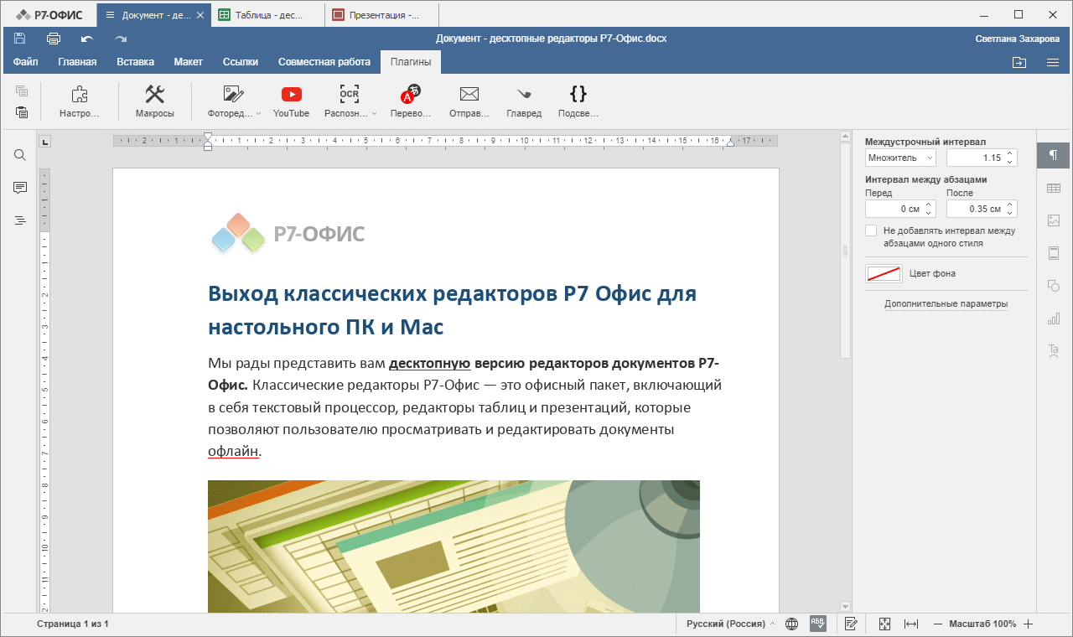The width and height of the screenshot is (1073, 637).
Task: Switch to the Совместная работа tab
Action: point(324,62)
